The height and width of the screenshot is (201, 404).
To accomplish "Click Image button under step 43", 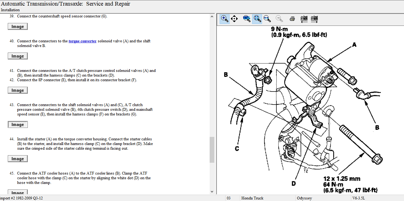I will coord(18,125).
